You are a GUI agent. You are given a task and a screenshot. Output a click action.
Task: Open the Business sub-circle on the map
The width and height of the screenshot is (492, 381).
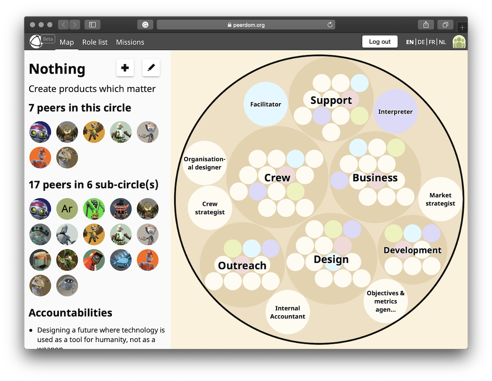(x=375, y=178)
